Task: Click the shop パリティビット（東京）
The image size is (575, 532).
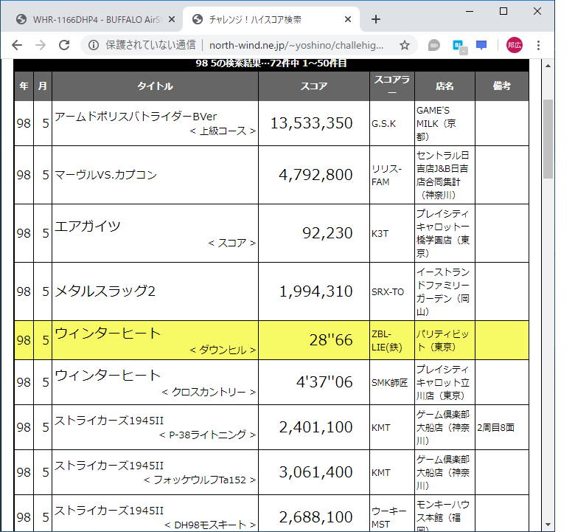Action: tap(442, 340)
